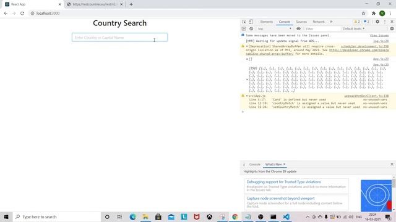Expand the empty array log entry
The height and width of the screenshot is (222, 396).
click(247, 59)
